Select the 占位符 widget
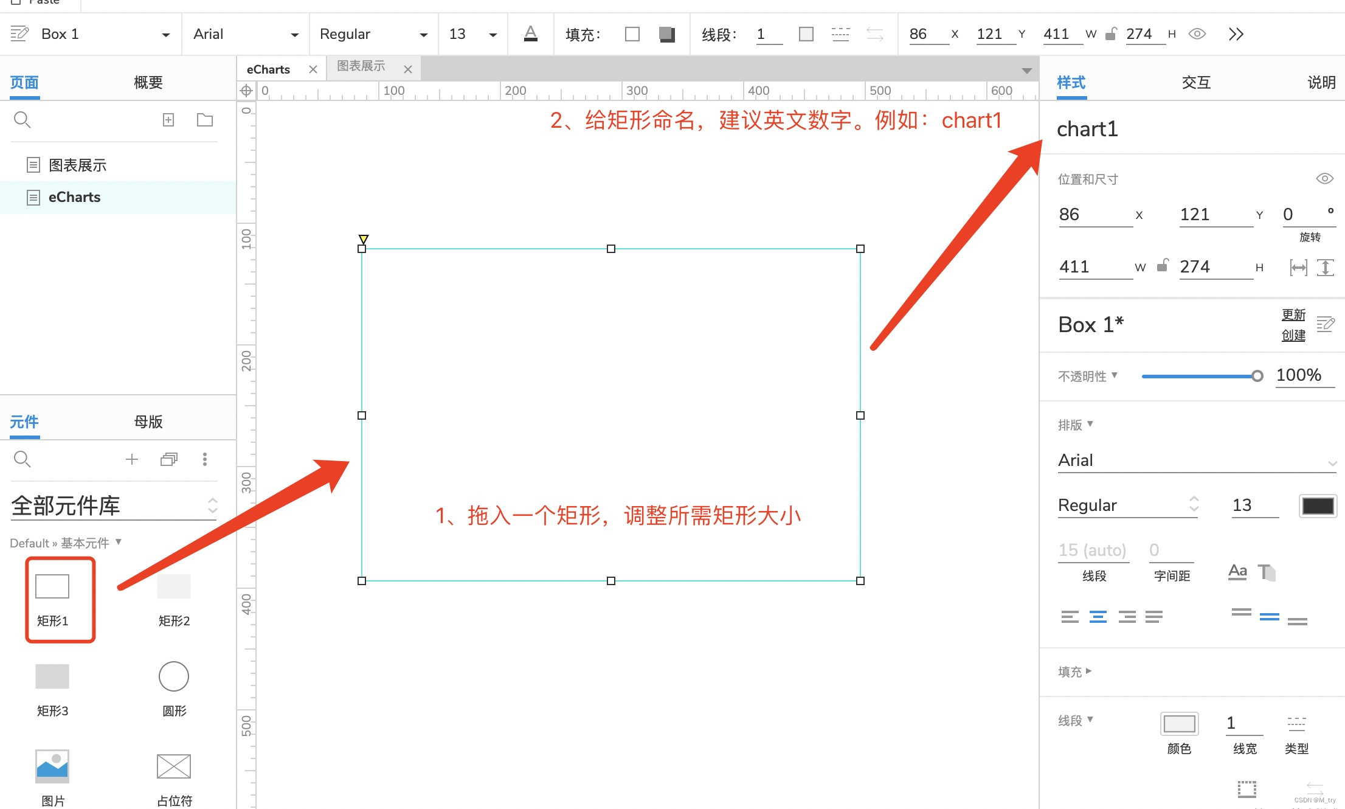This screenshot has width=1345, height=809. 174,780
